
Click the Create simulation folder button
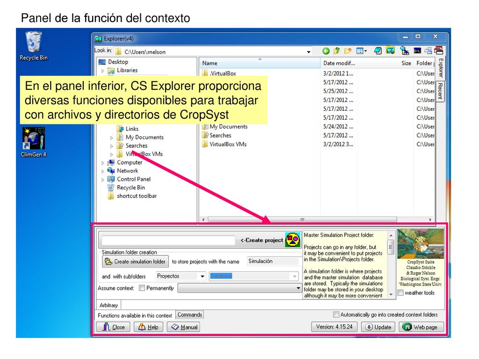[135, 261]
